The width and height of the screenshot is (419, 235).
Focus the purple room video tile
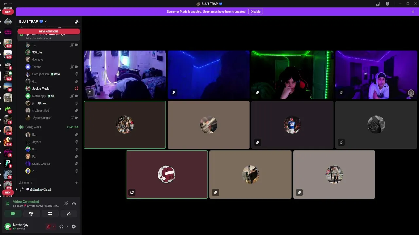376,74
